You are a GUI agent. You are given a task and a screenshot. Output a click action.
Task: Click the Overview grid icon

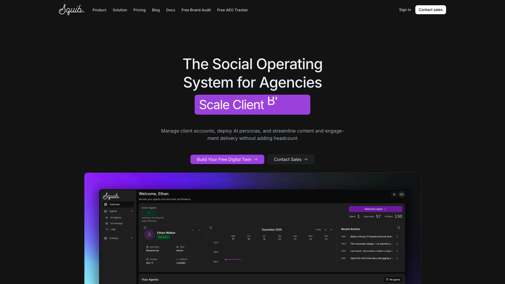[x=105, y=204]
